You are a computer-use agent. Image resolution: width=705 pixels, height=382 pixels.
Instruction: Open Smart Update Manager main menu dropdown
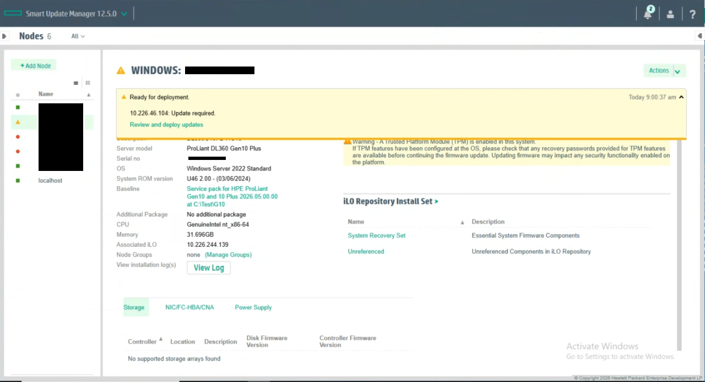124,14
